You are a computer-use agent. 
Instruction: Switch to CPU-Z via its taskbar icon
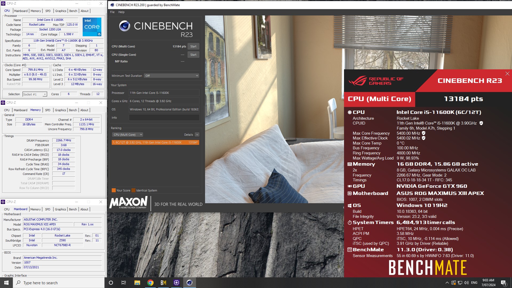tap(177, 283)
